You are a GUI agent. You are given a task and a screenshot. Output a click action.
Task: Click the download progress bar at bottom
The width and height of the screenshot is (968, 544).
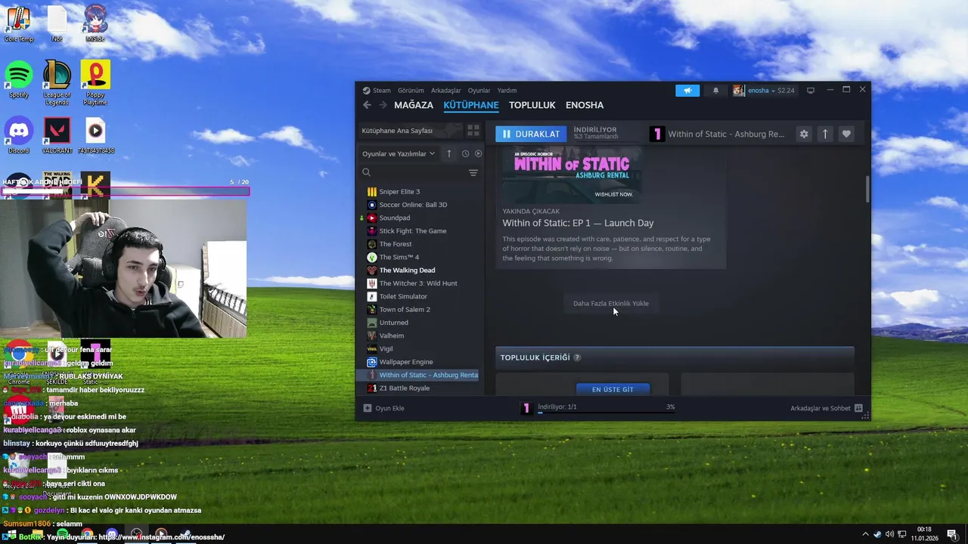point(606,413)
